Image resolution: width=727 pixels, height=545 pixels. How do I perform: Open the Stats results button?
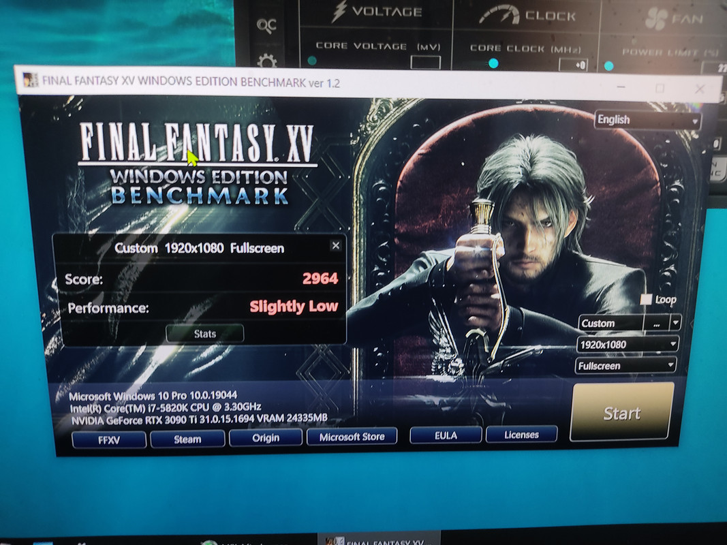point(204,333)
